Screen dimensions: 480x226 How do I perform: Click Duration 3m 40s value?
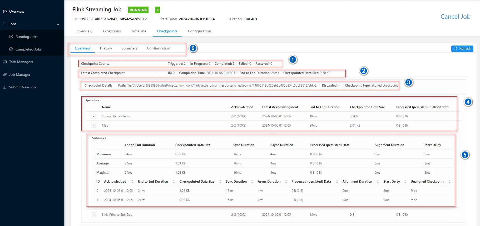251,19
